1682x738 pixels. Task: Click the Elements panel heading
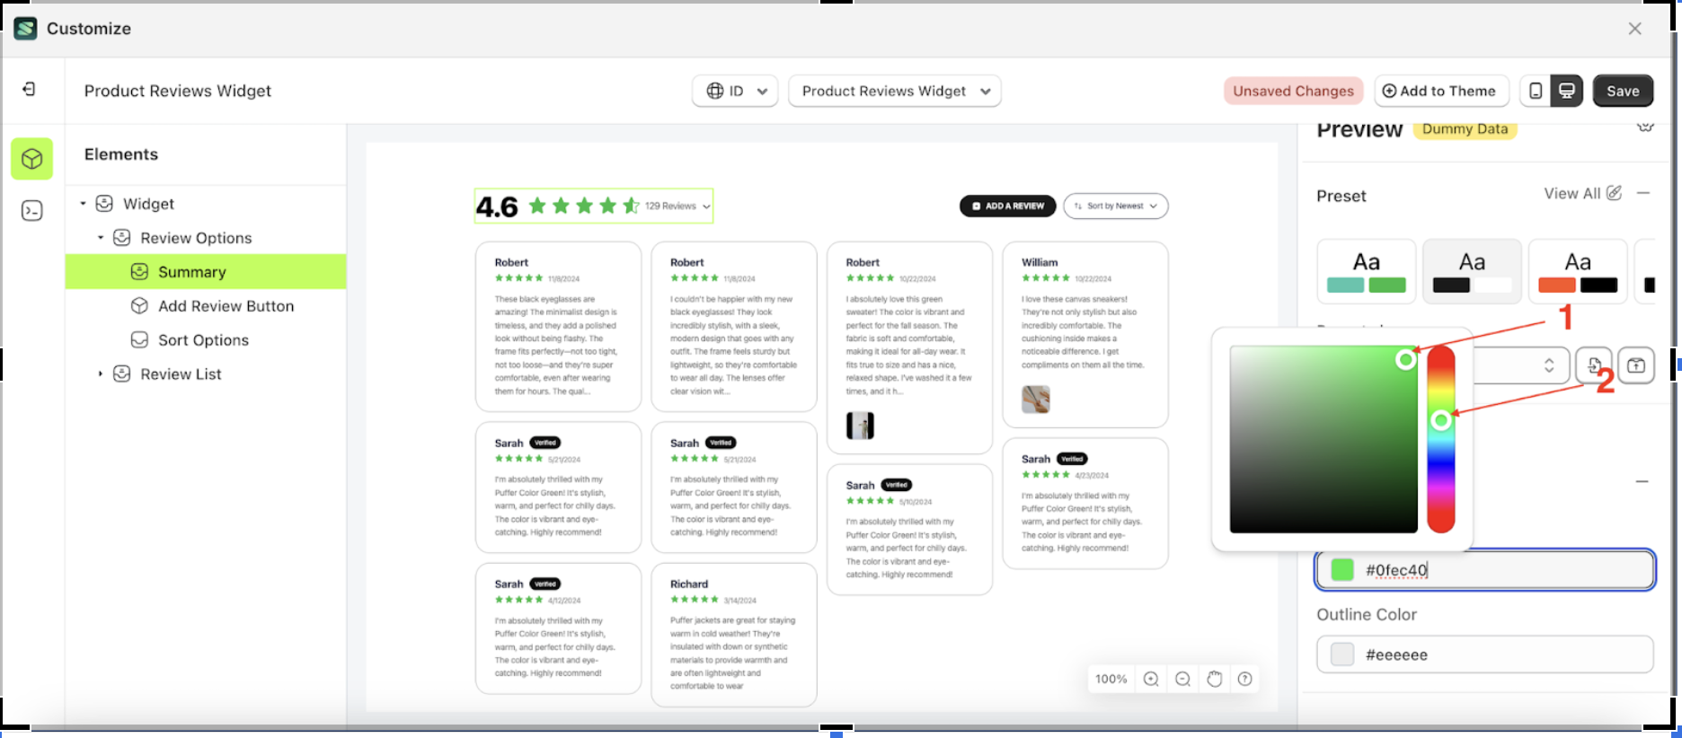(x=121, y=154)
